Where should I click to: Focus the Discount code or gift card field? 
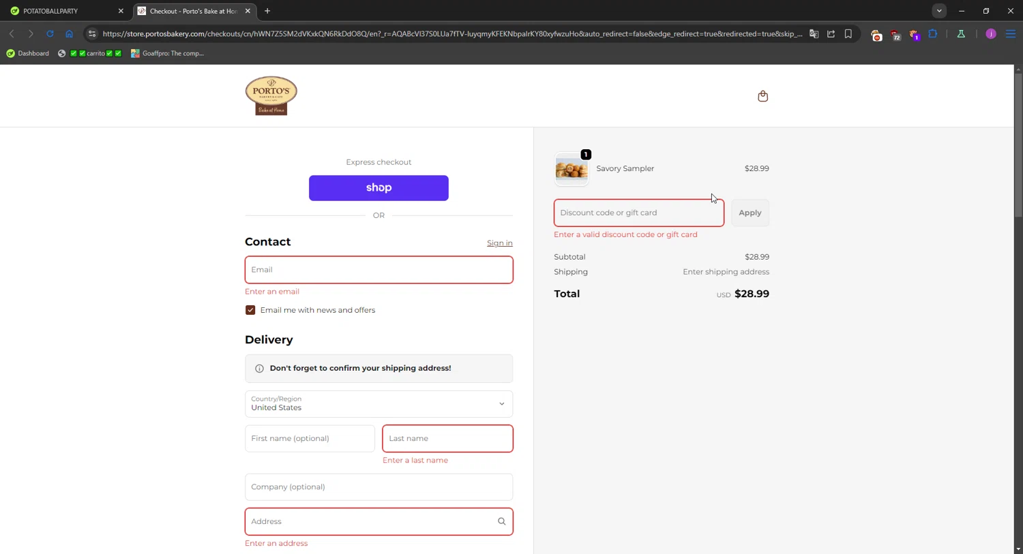tap(639, 213)
